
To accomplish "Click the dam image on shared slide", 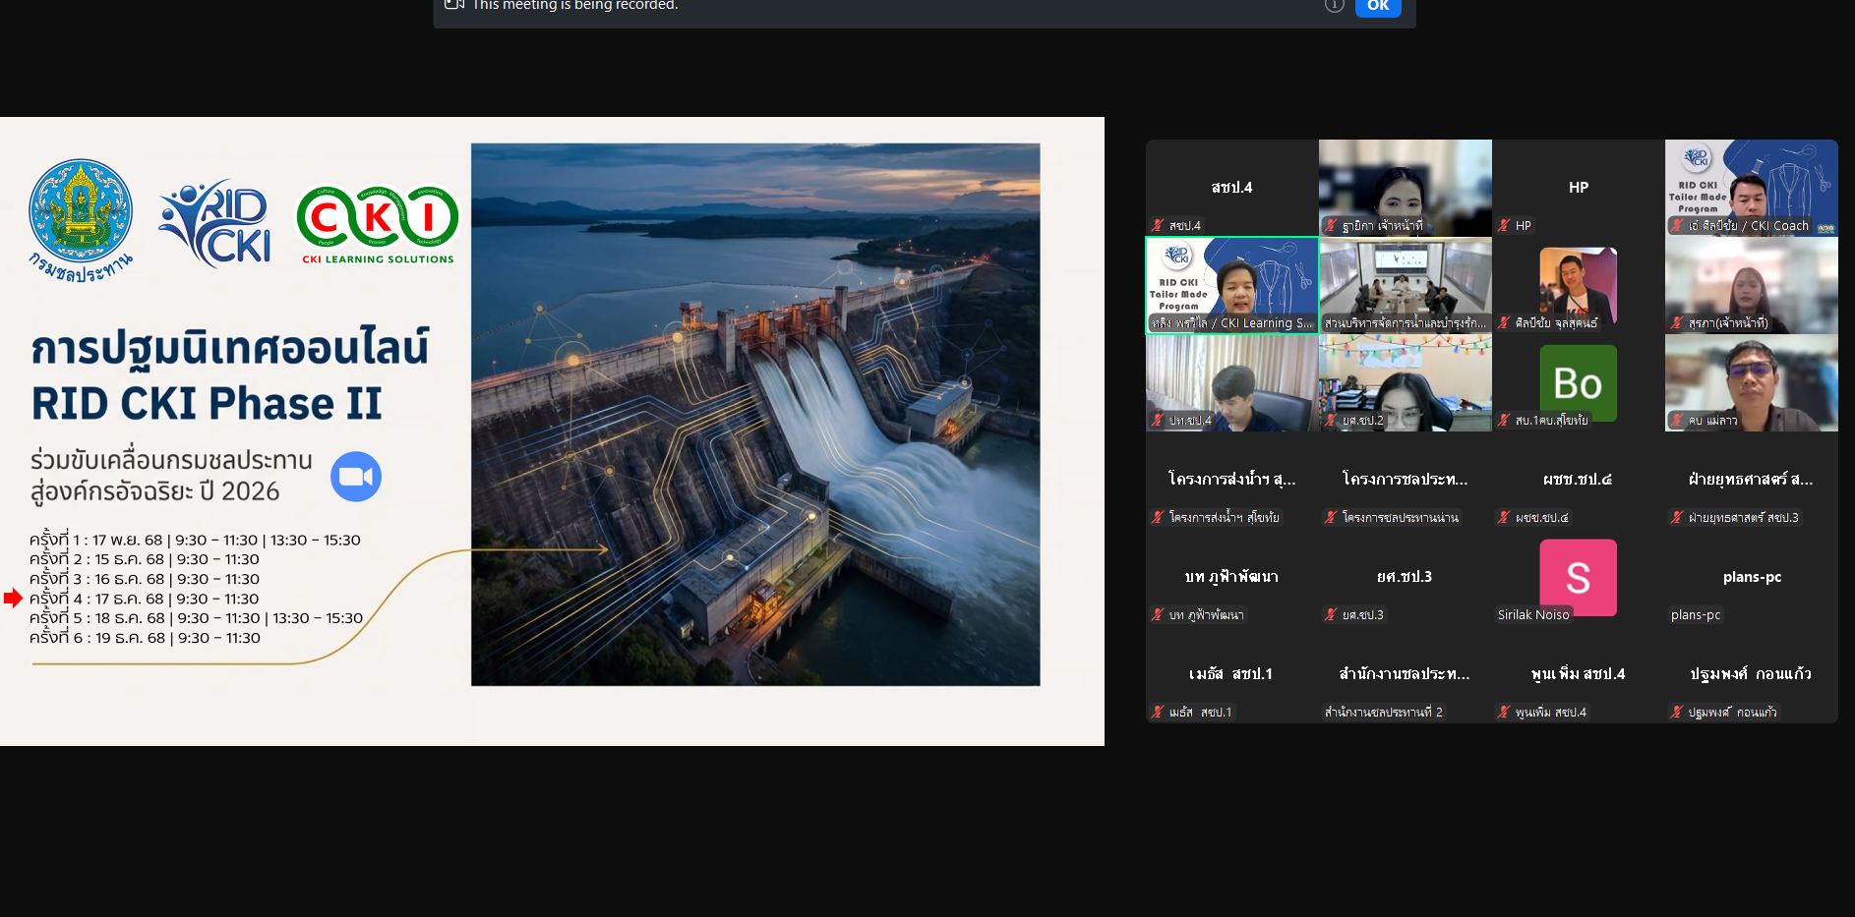I will tap(754, 414).
